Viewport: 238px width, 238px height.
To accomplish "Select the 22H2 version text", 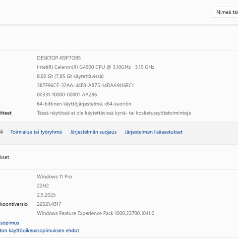I will click(x=43, y=186).
